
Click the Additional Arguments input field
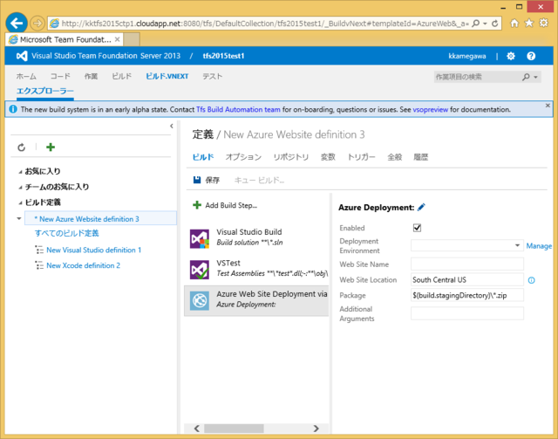coord(467,313)
